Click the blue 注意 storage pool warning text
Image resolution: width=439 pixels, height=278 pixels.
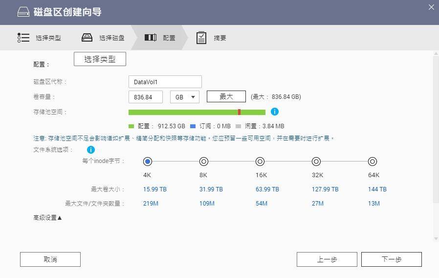click(x=184, y=138)
